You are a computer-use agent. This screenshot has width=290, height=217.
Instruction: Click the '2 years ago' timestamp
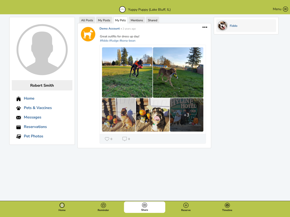[x=129, y=29]
